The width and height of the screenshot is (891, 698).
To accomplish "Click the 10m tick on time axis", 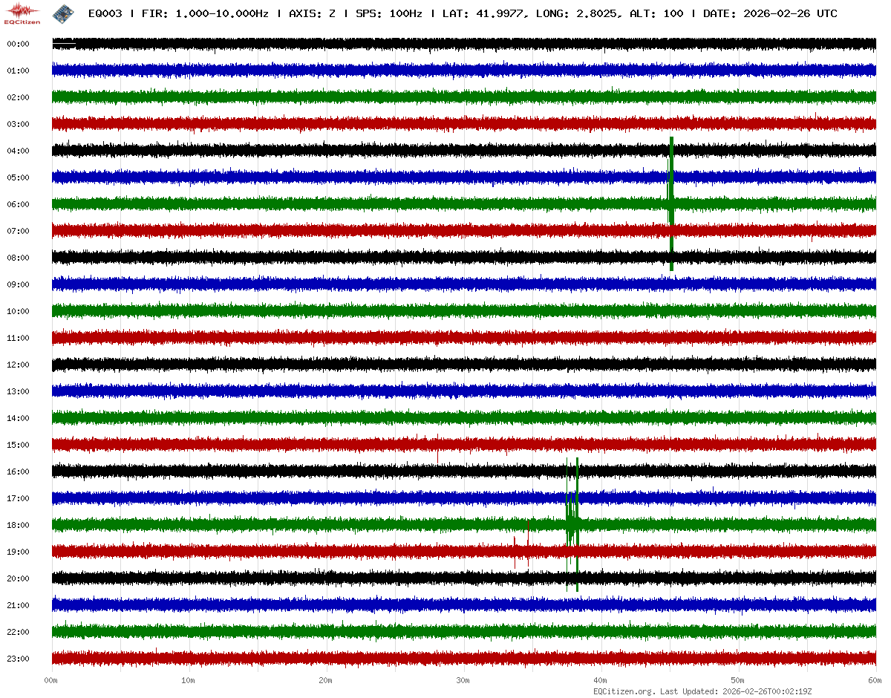I will (189, 681).
